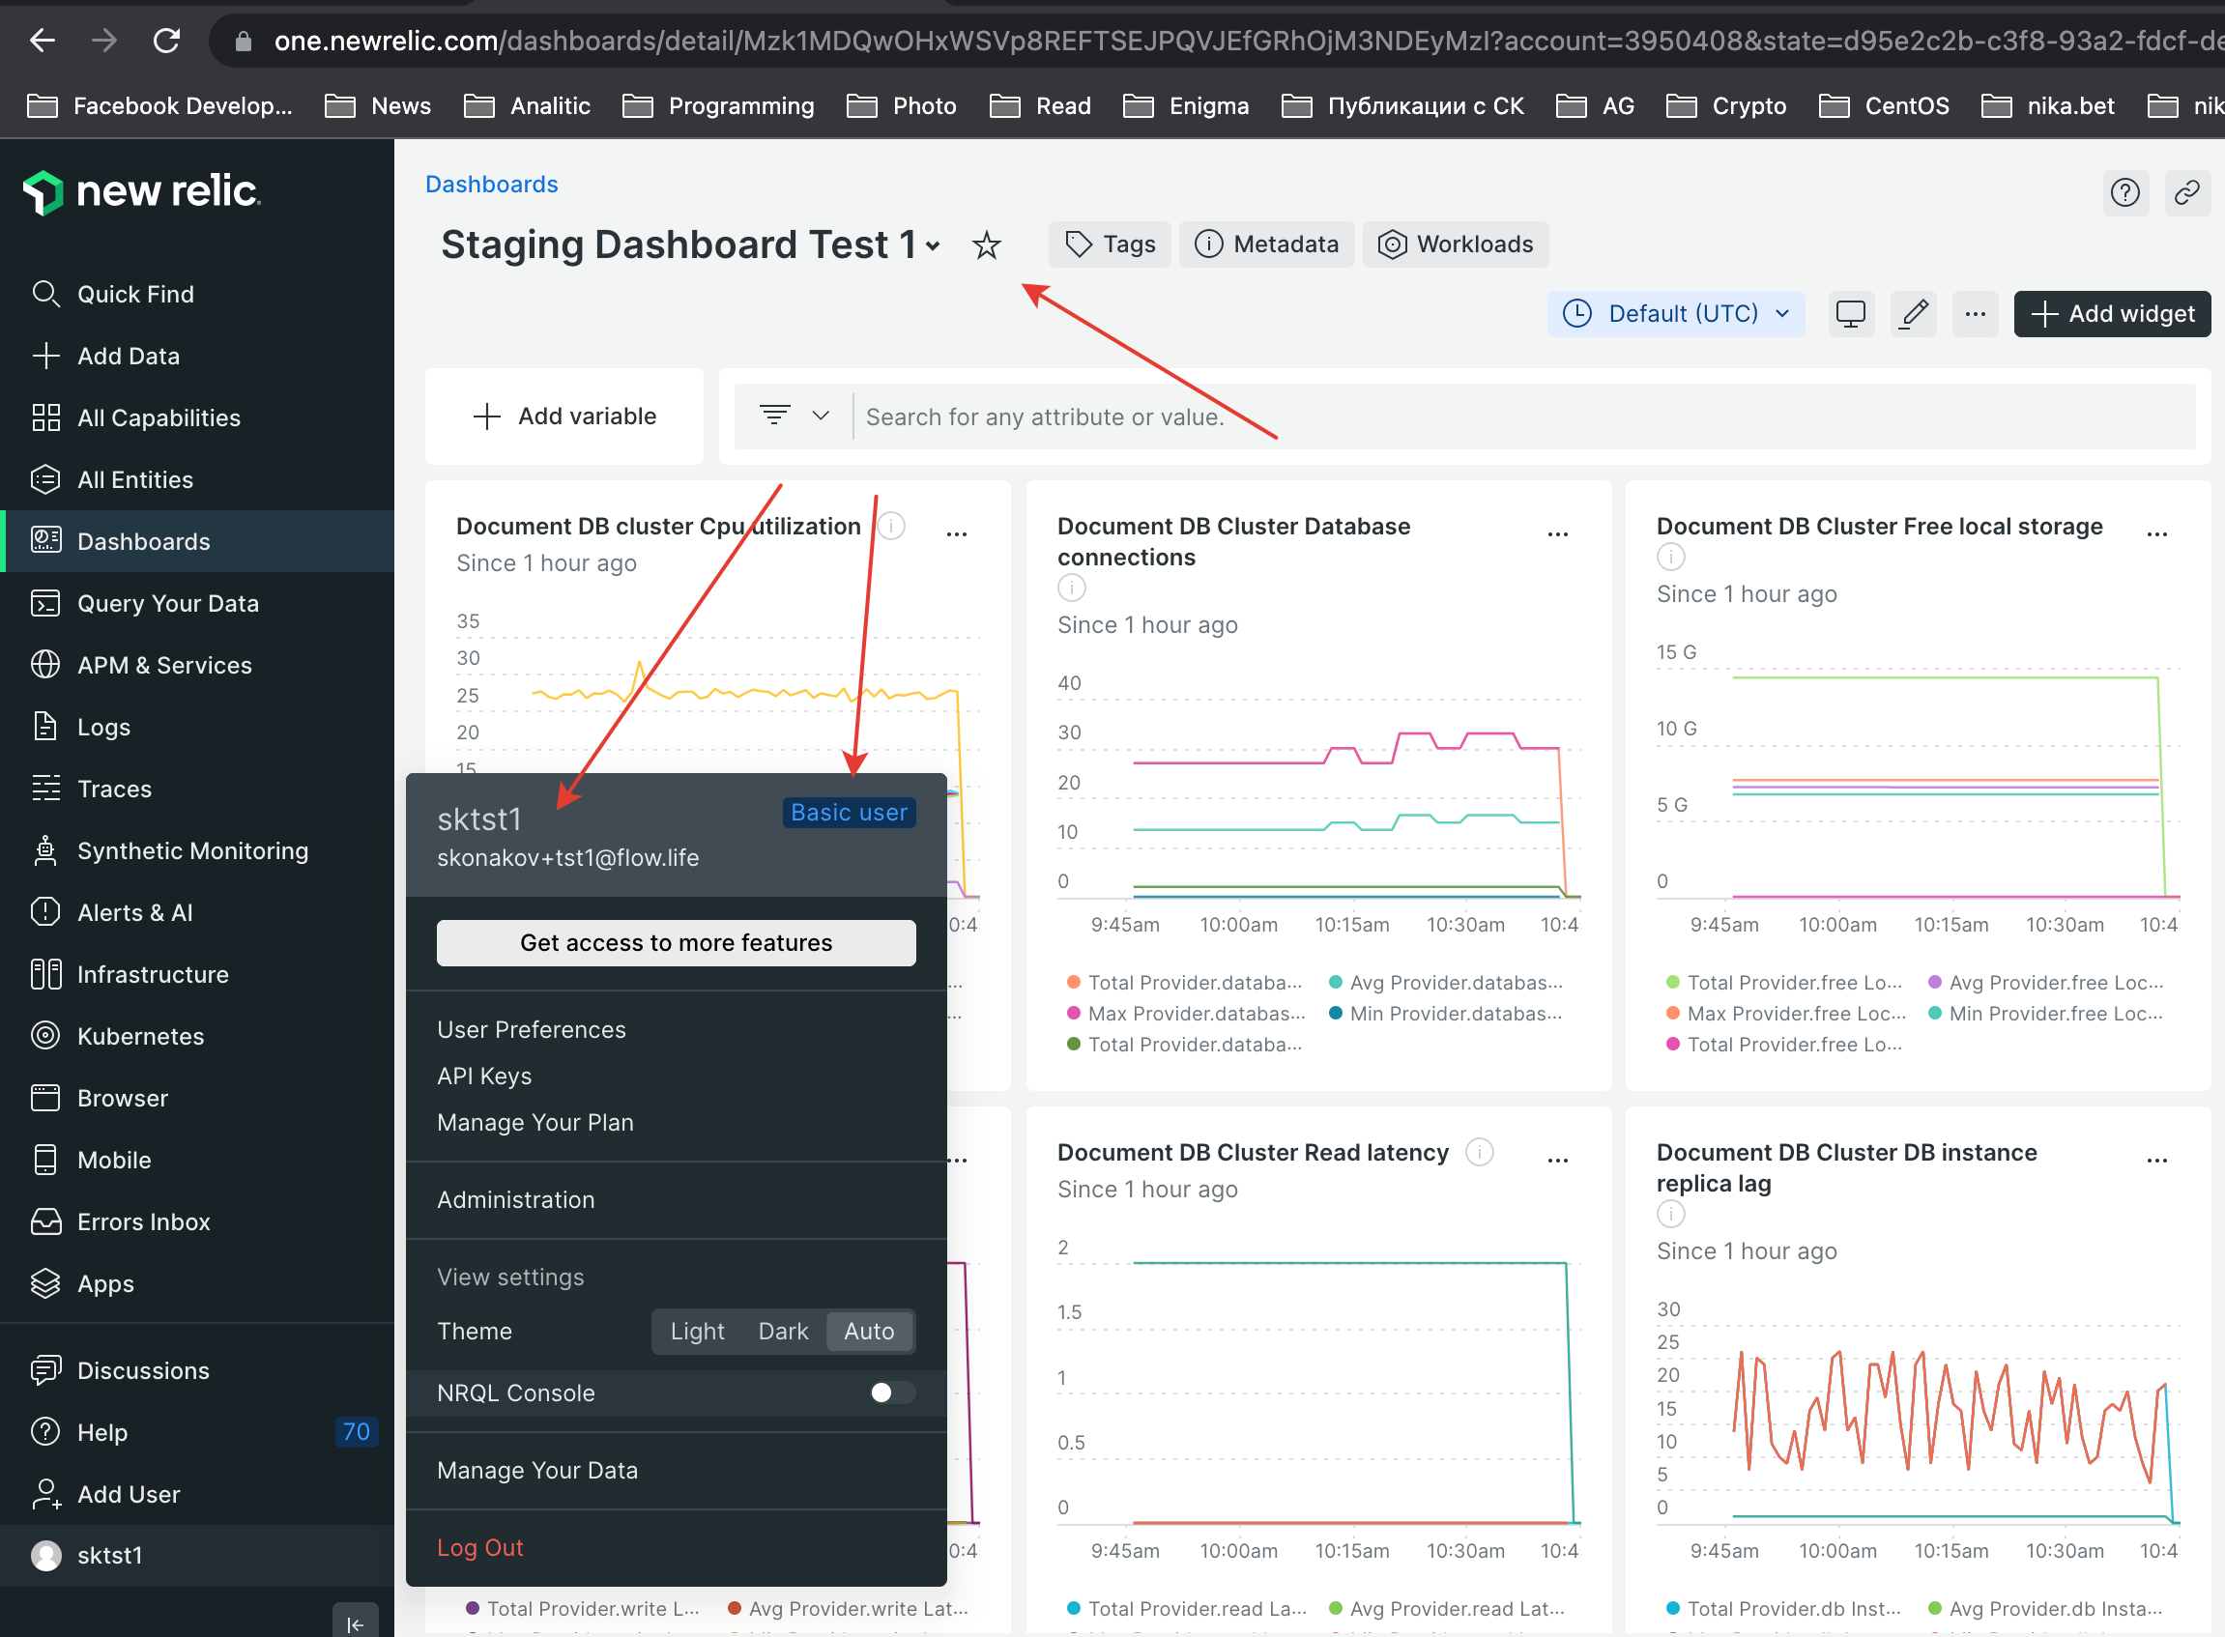This screenshot has width=2225, height=1637.
Task: Open the Default (UTC) time picker
Action: pos(1676,314)
